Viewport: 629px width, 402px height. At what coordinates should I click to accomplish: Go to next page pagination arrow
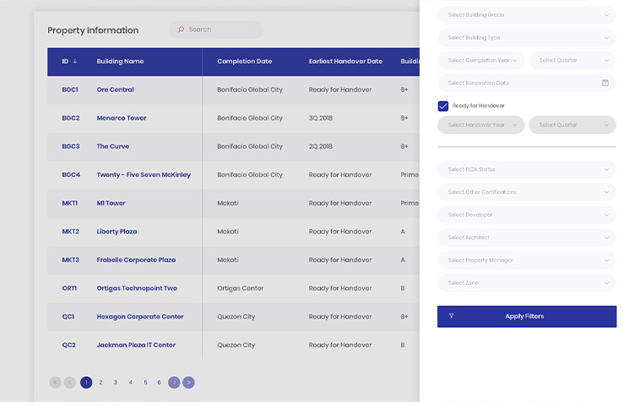click(x=174, y=383)
